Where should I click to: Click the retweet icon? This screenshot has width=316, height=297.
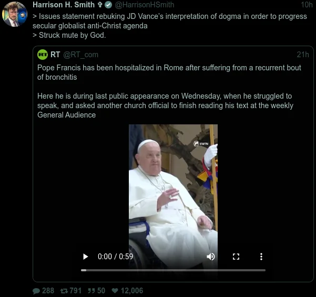pos(65,291)
